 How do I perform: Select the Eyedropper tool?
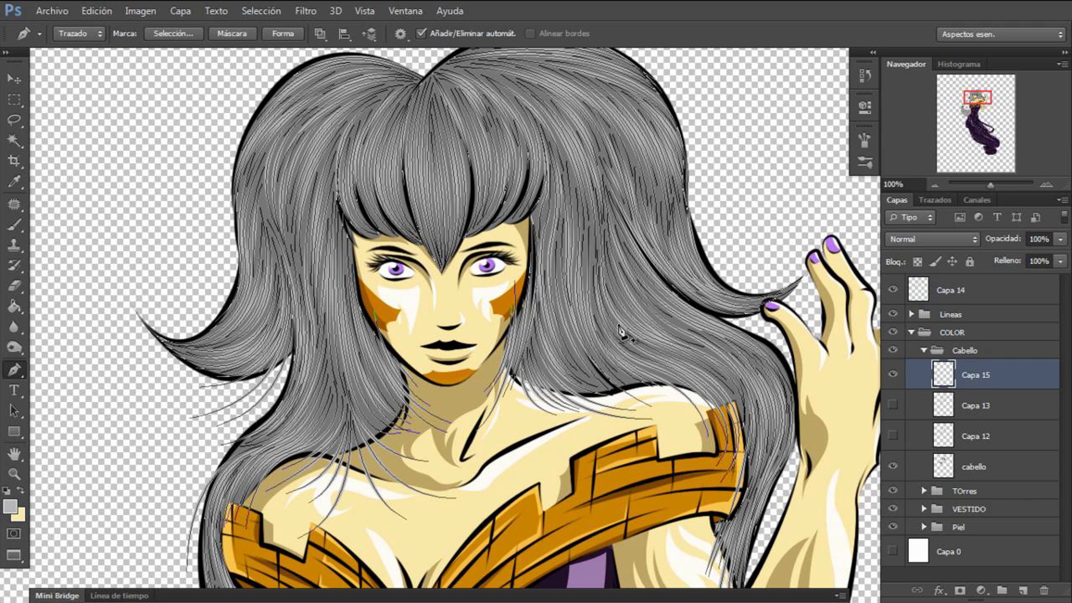14,181
